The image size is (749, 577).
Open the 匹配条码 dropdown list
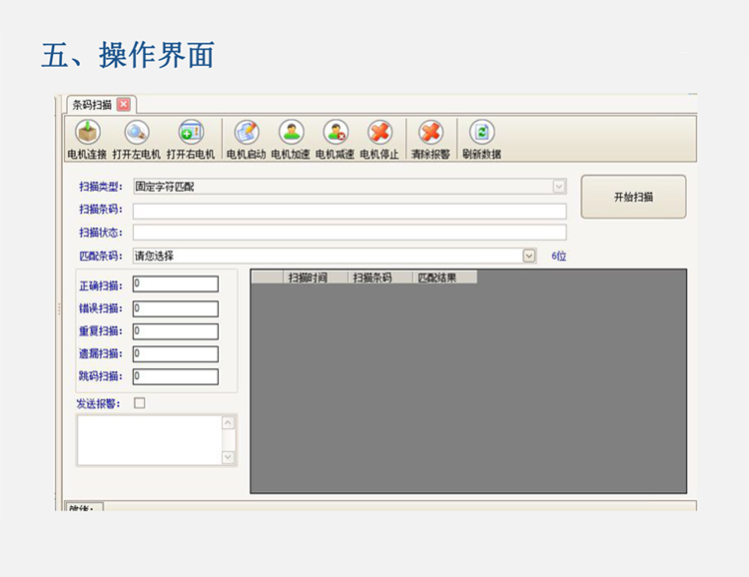coord(529,257)
